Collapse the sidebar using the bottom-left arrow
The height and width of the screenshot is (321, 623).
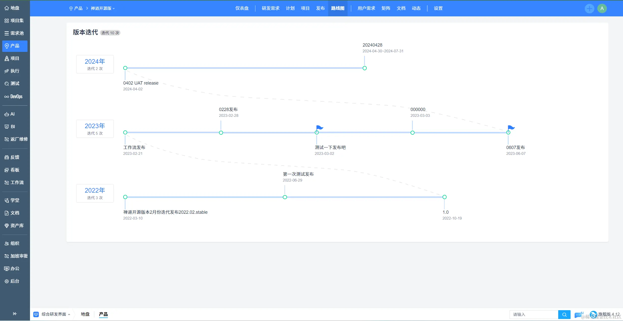tap(14, 314)
